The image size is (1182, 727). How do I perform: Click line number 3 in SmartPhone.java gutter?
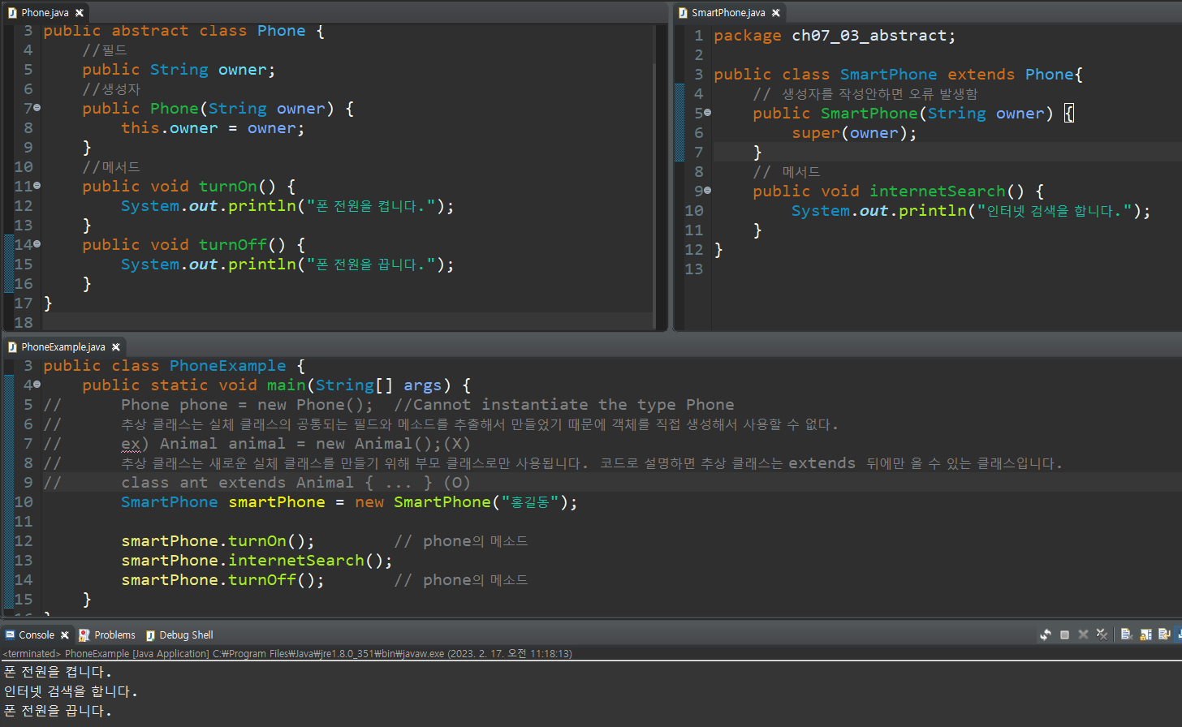(x=699, y=75)
